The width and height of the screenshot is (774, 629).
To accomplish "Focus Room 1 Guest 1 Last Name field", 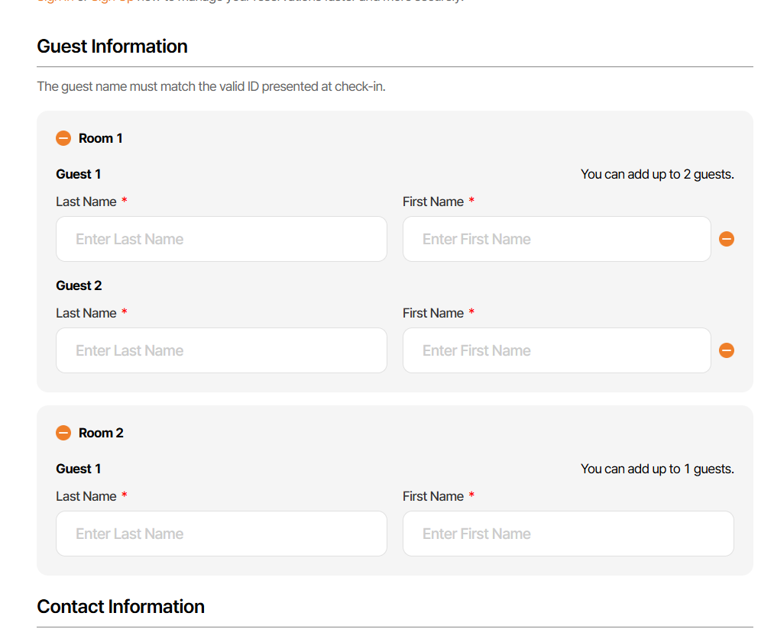I will [x=222, y=239].
